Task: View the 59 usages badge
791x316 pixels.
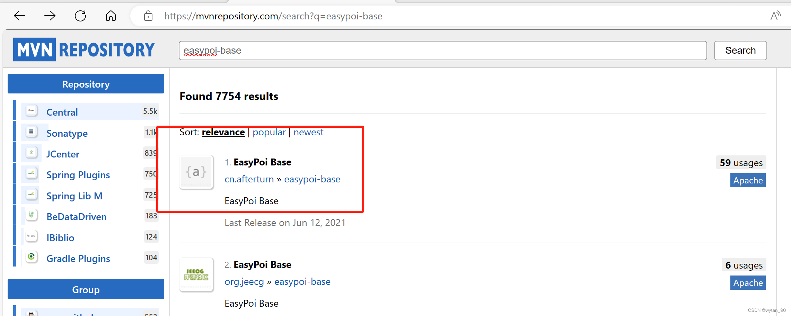Action: (741, 163)
